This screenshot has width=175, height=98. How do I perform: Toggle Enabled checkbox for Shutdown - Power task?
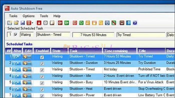(x=42, y=96)
